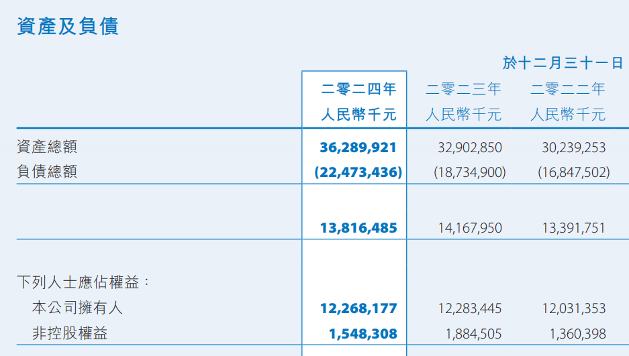Click the 2024 non-controlling value 1,548,308
This screenshot has height=356, width=629.
click(x=362, y=333)
